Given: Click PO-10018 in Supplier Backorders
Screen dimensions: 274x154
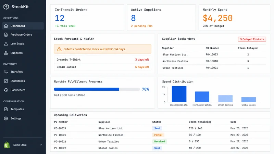Looking at the screenshot, I should coord(212,61).
